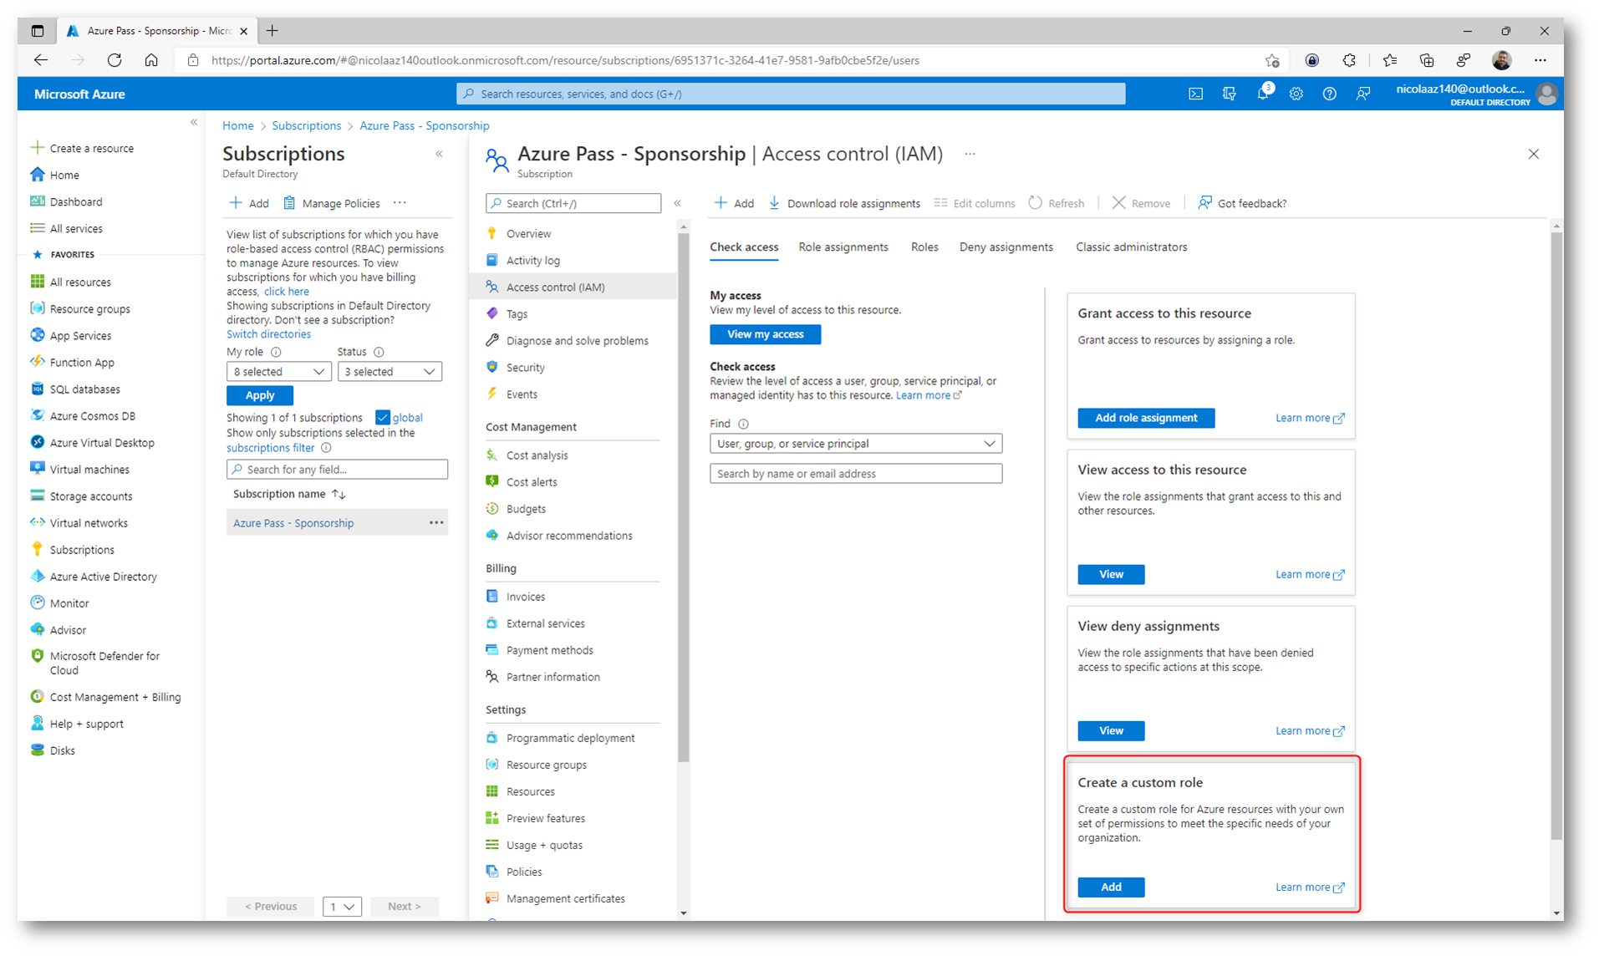Open Azure Cosmos DB sidebar item

[x=83, y=415]
